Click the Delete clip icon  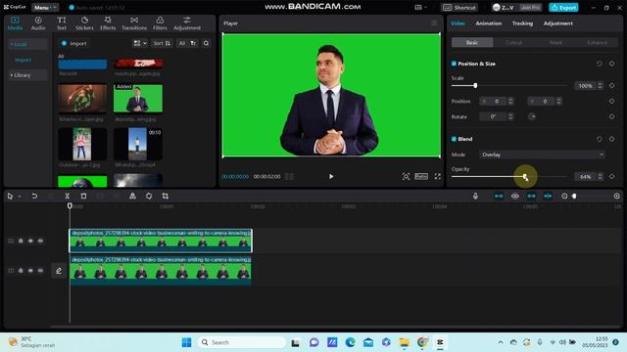pyautogui.click(x=83, y=196)
